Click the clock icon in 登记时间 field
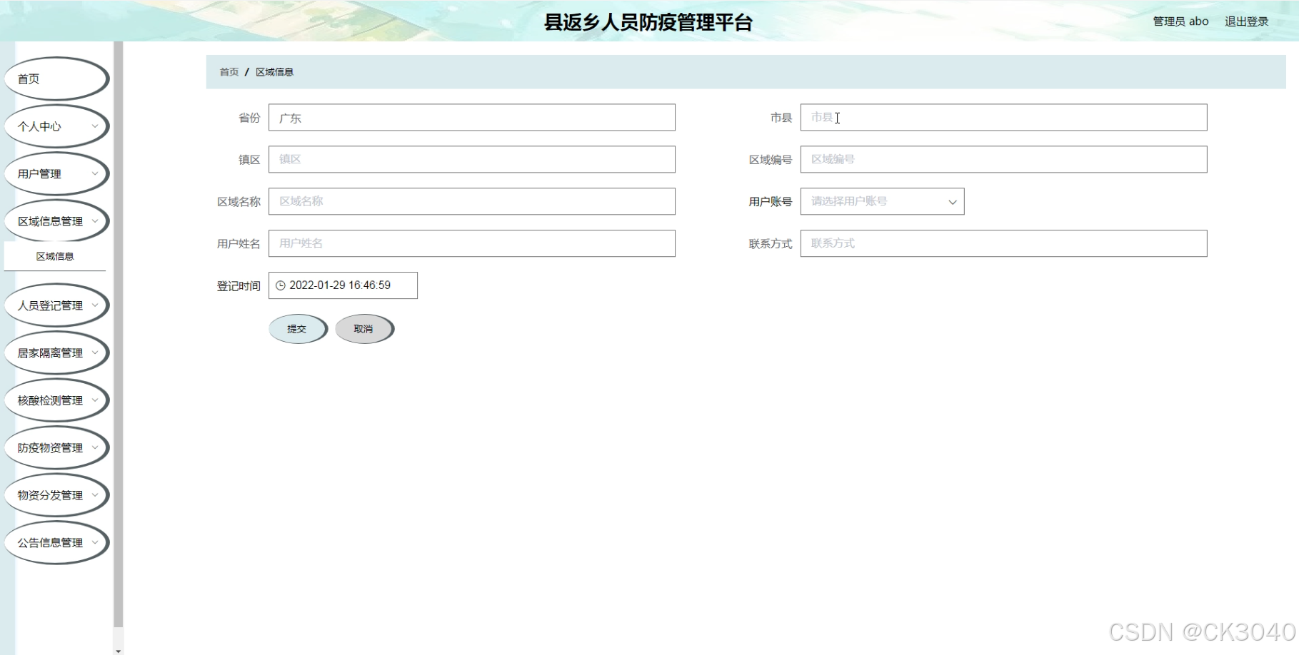Image resolution: width=1299 pixels, height=655 pixels. click(x=281, y=285)
